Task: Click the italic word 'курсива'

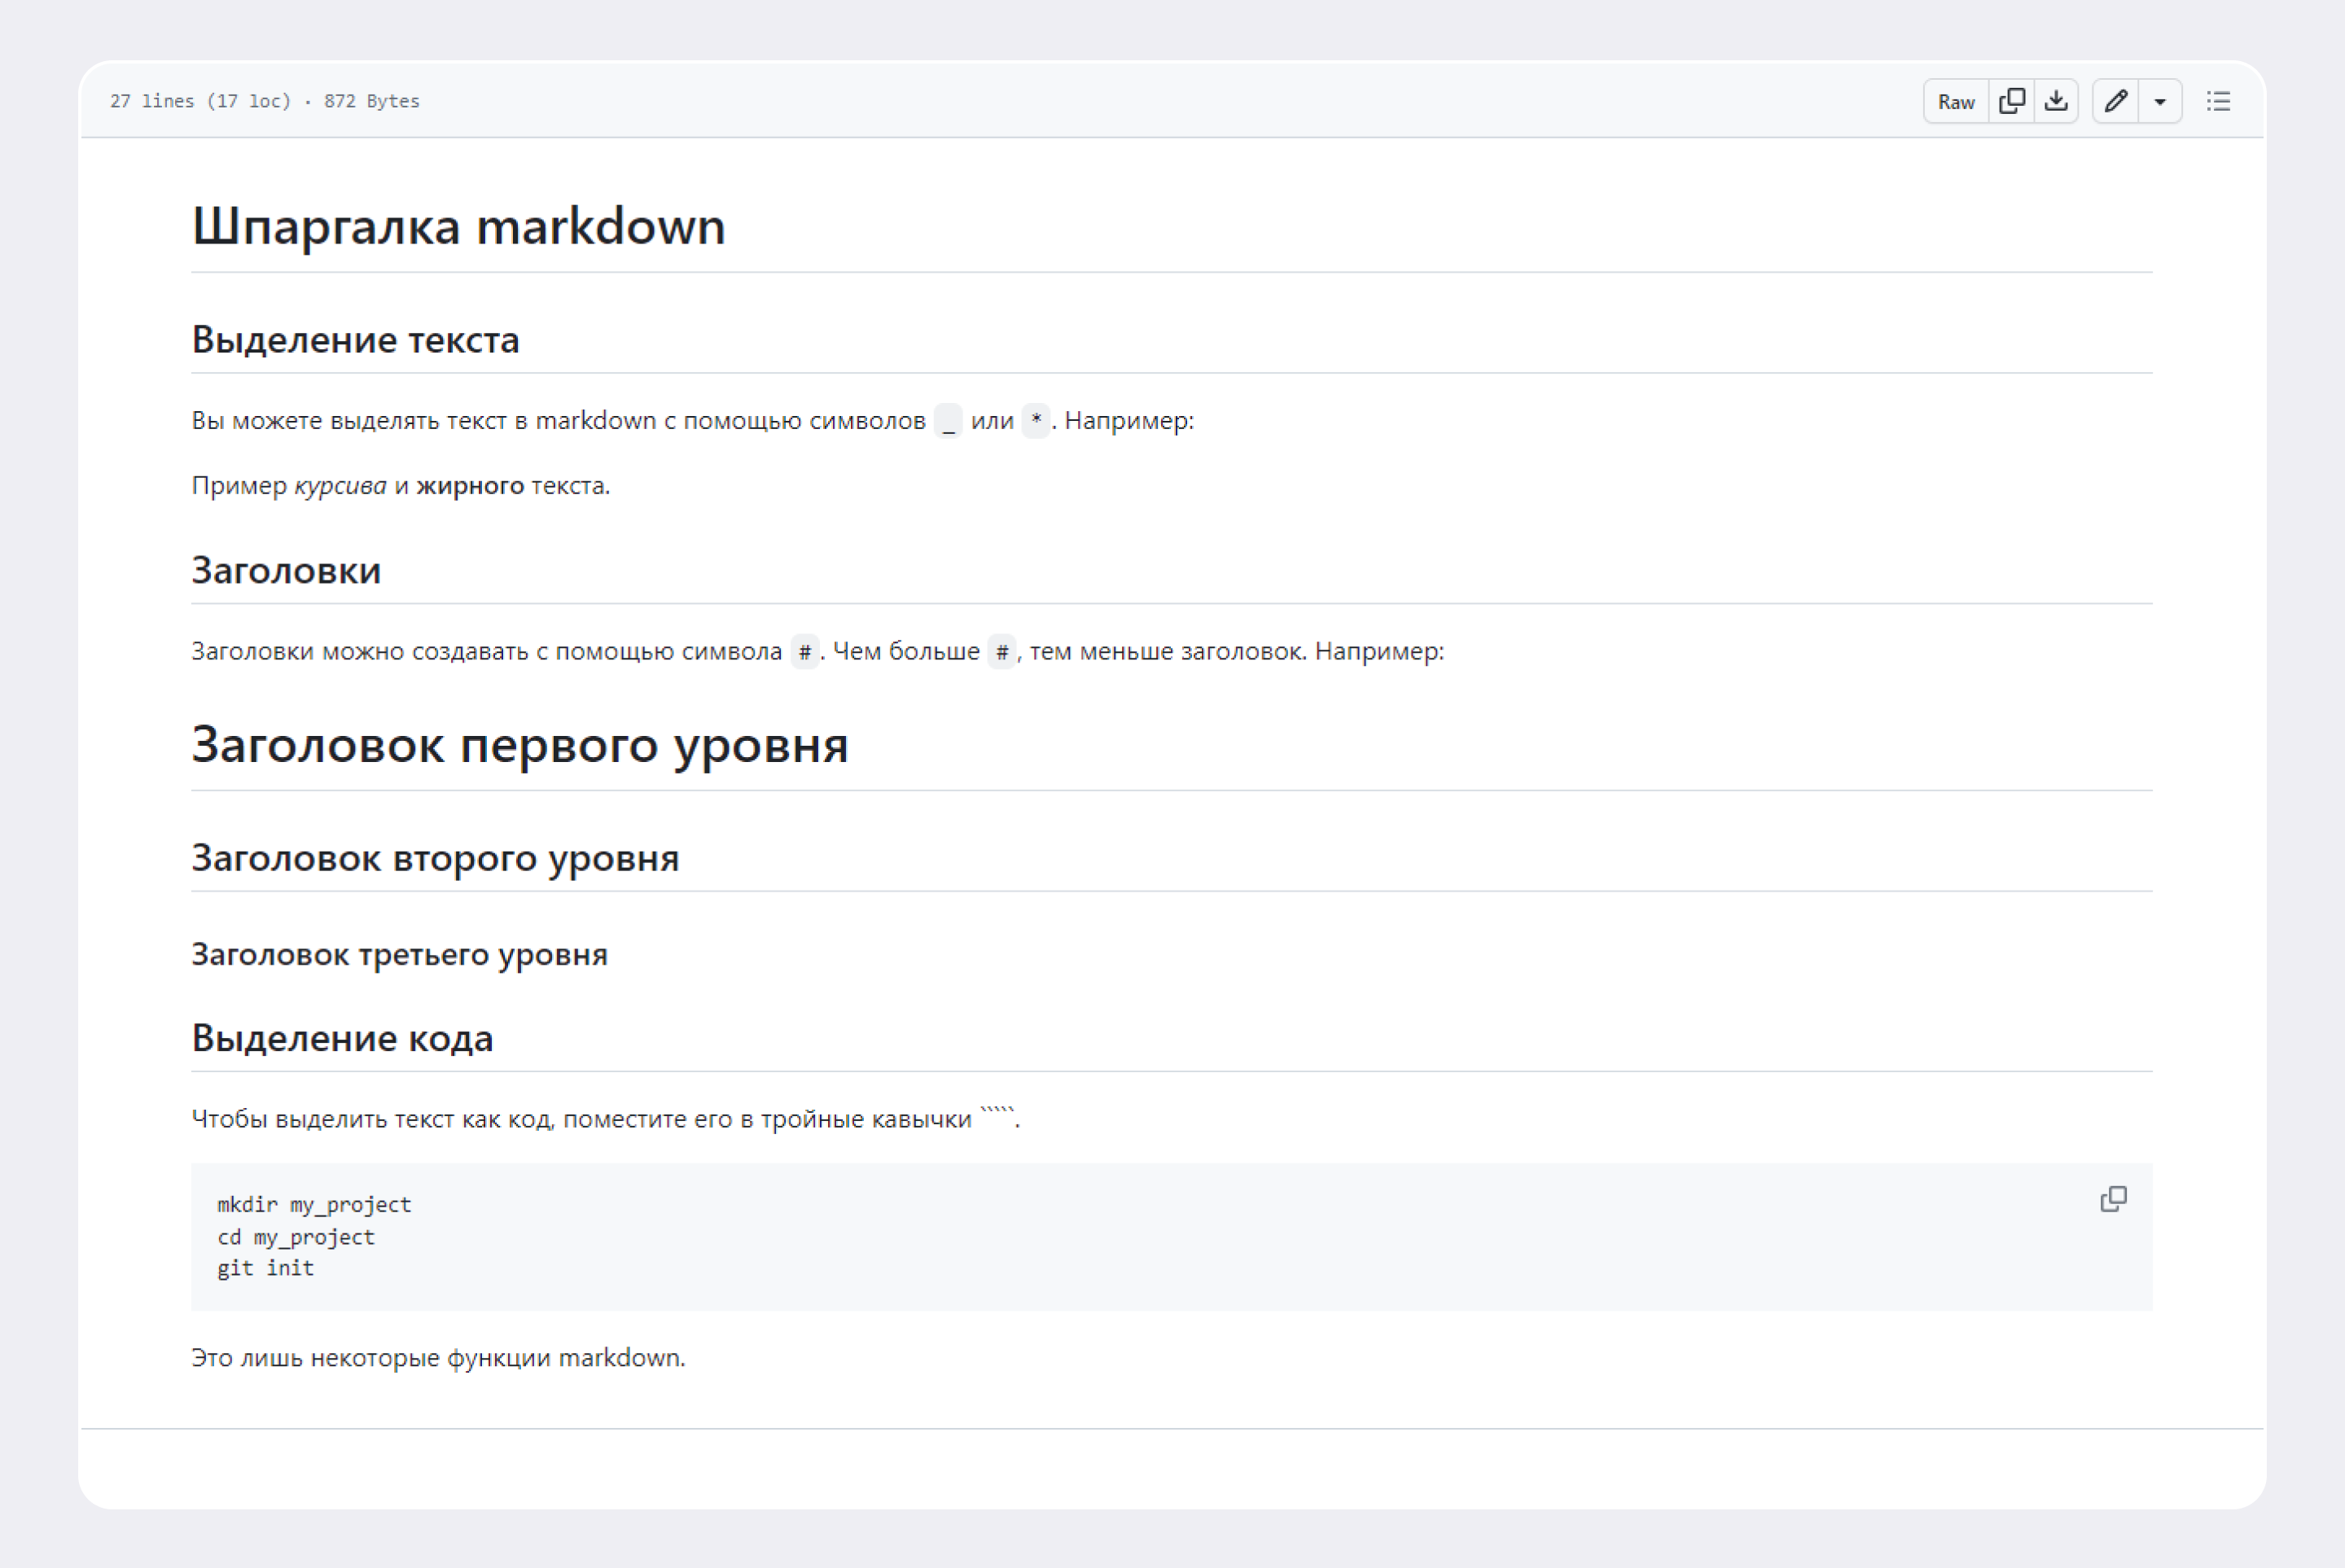Action: (x=340, y=485)
